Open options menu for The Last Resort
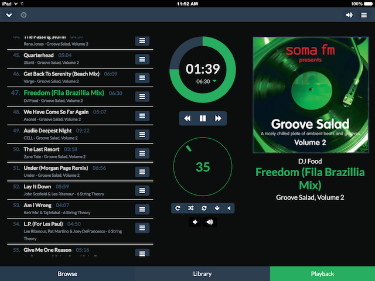The width and height of the screenshot is (375, 281). (x=142, y=153)
